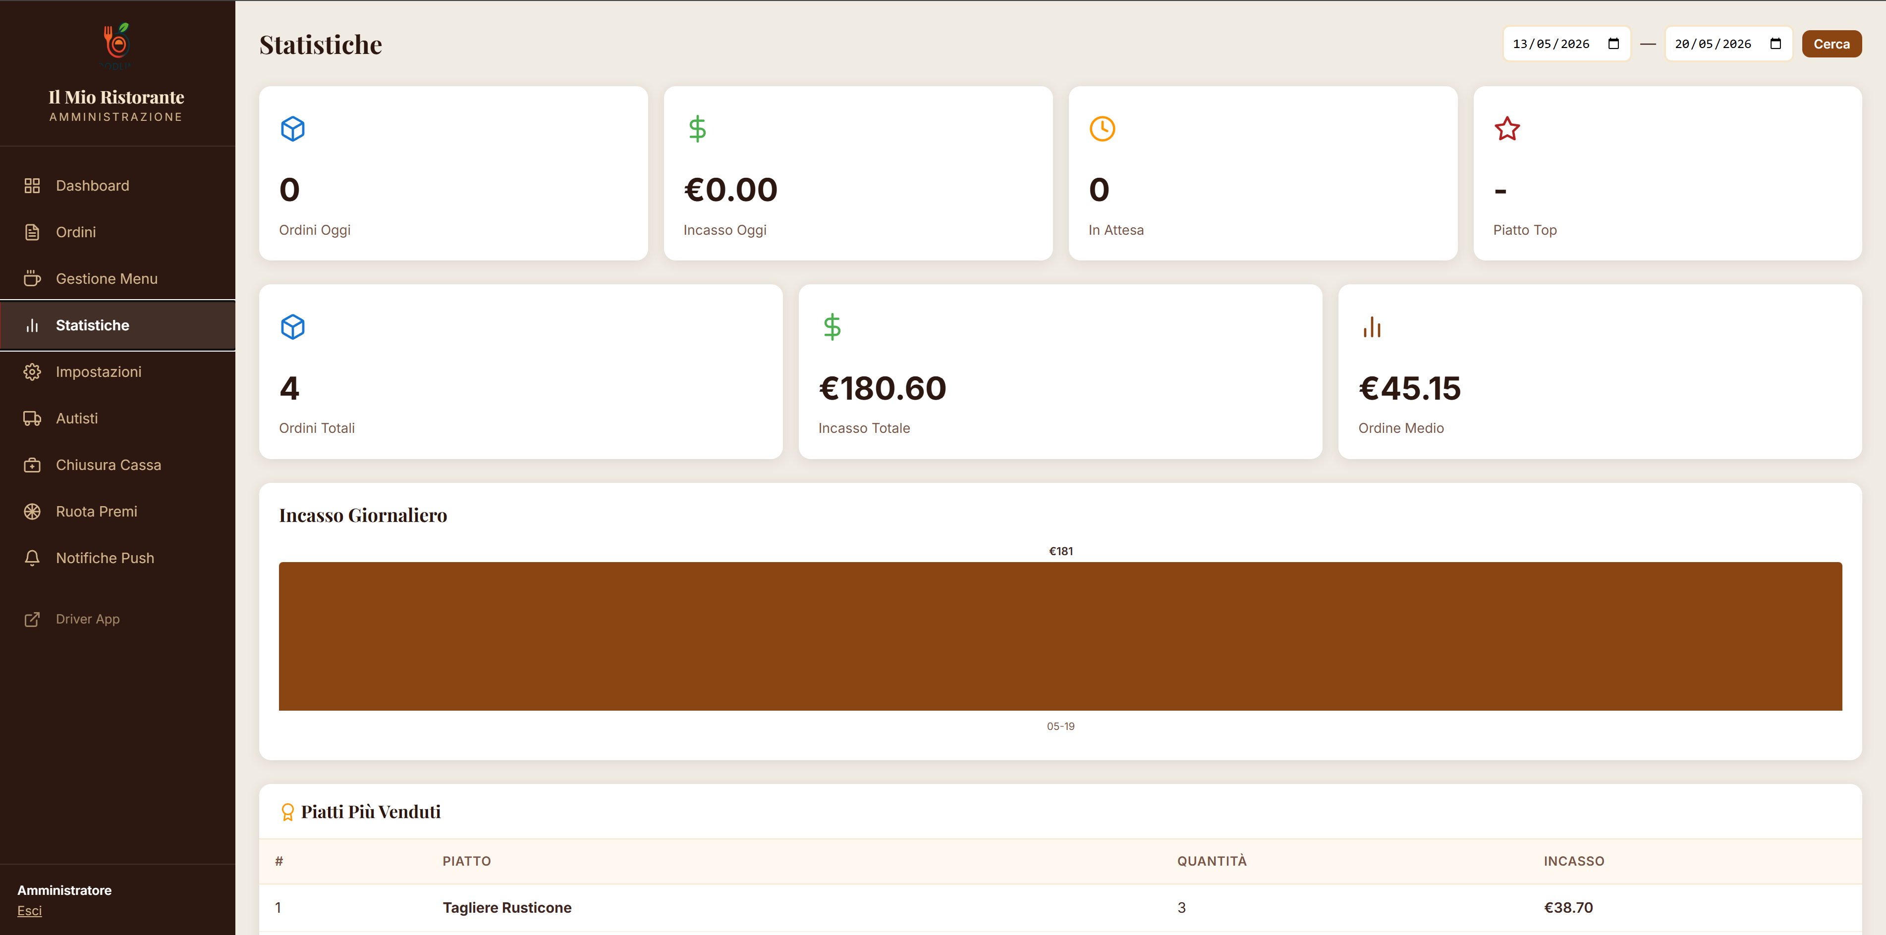Click the Ordini document icon
Screen dimensions: 1886x935
(x=32, y=232)
